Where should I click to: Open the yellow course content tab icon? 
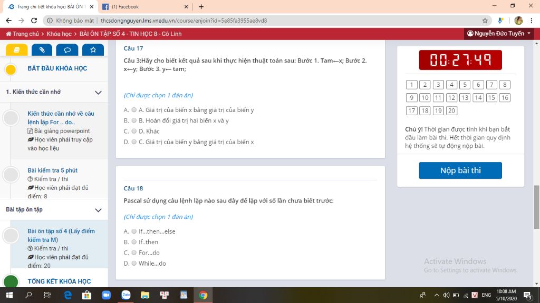tap(16, 50)
